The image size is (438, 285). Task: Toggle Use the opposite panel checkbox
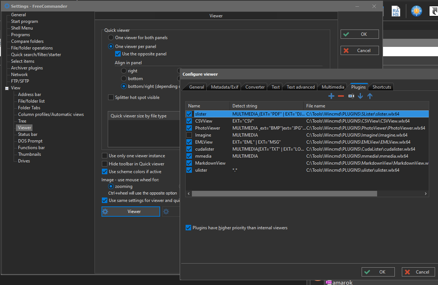[x=118, y=54]
